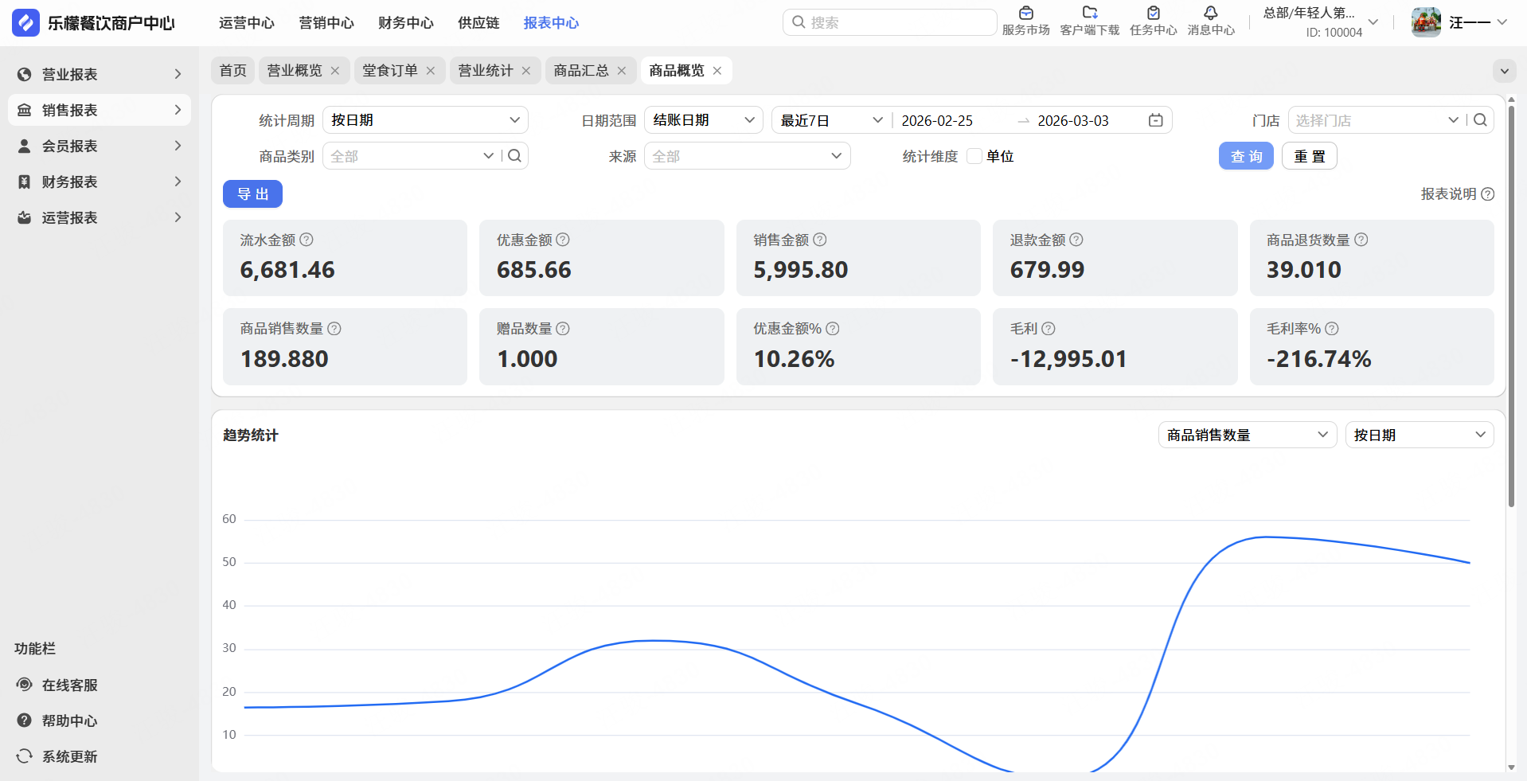Image resolution: width=1527 pixels, height=781 pixels.
Task: Open the 报表说明 report description link
Action: [1457, 194]
